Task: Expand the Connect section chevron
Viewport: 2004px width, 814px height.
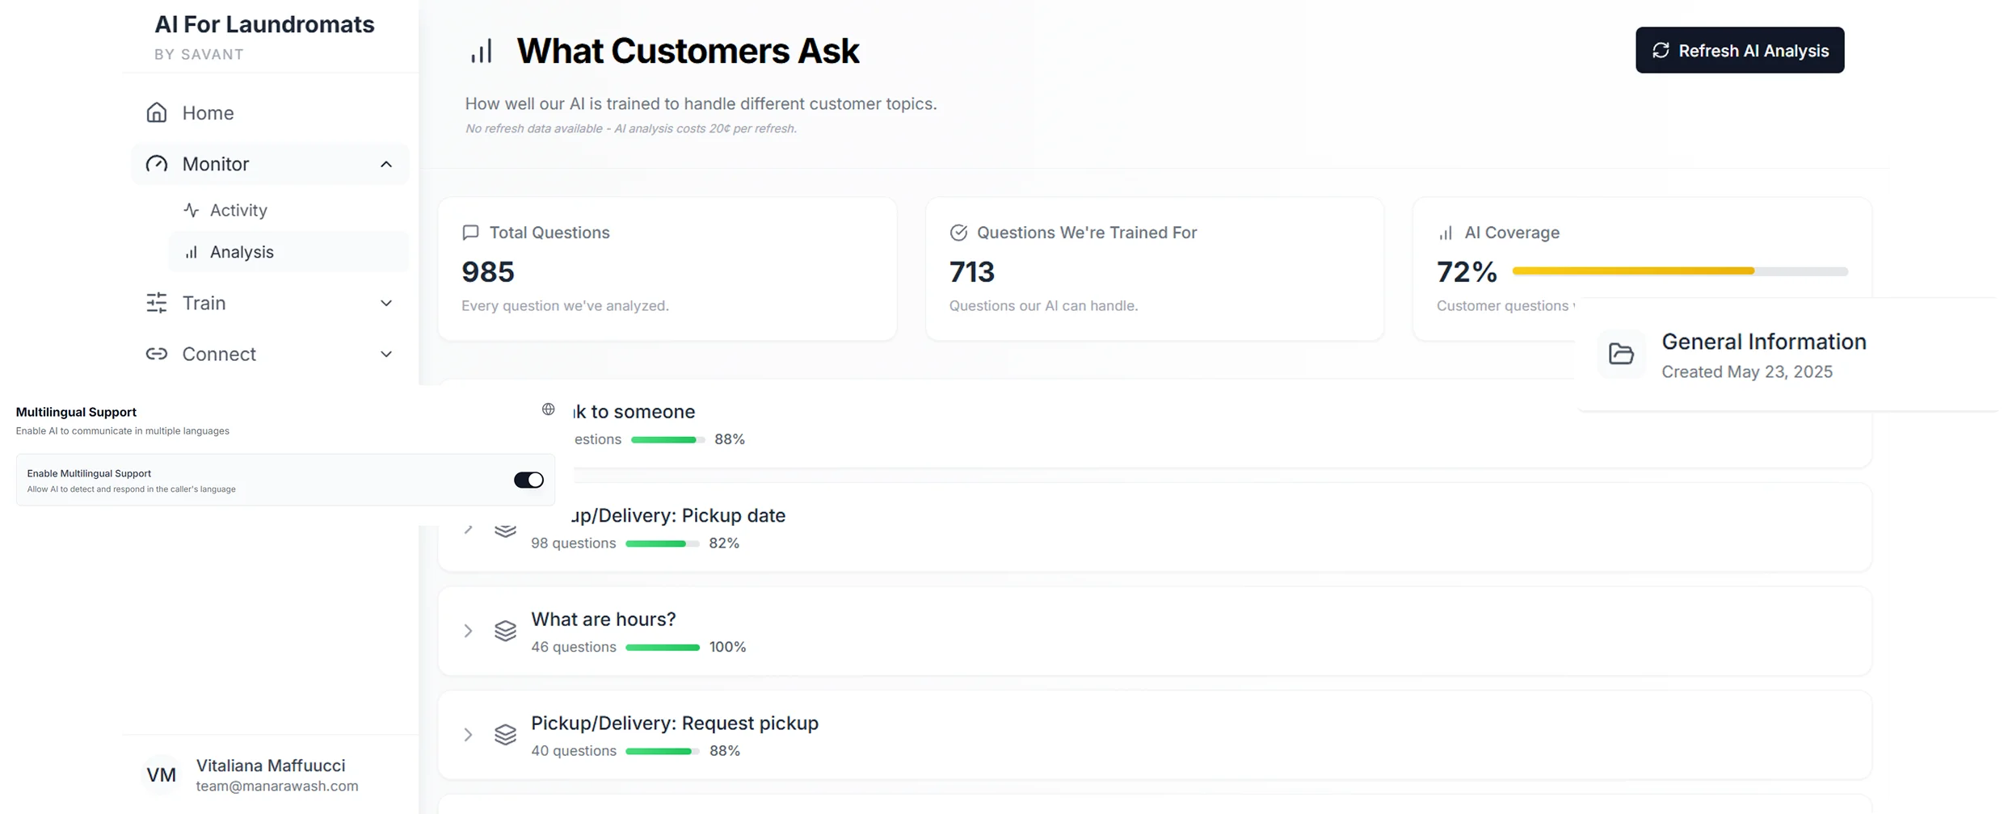Action: tap(386, 354)
